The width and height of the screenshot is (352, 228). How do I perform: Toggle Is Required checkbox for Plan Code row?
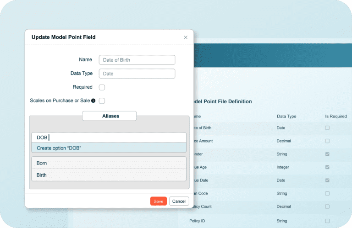[327, 194]
